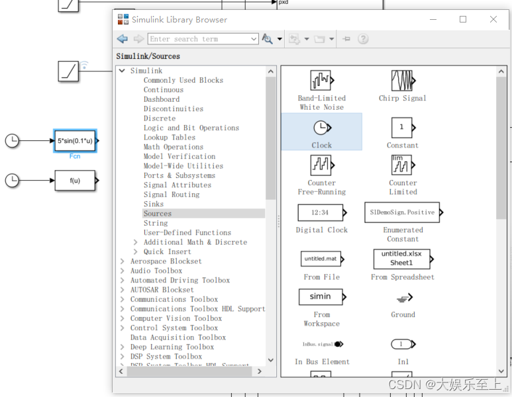Open the search term dropdown arrow

[254, 39]
